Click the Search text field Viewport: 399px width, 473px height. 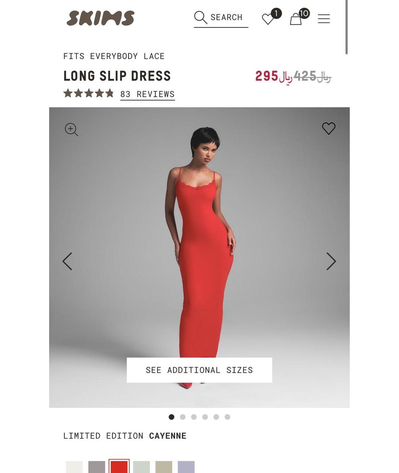click(221, 18)
